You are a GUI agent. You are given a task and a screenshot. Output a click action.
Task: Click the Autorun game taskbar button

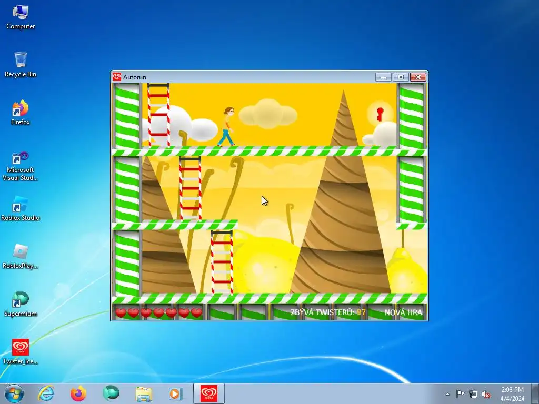[208, 393]
